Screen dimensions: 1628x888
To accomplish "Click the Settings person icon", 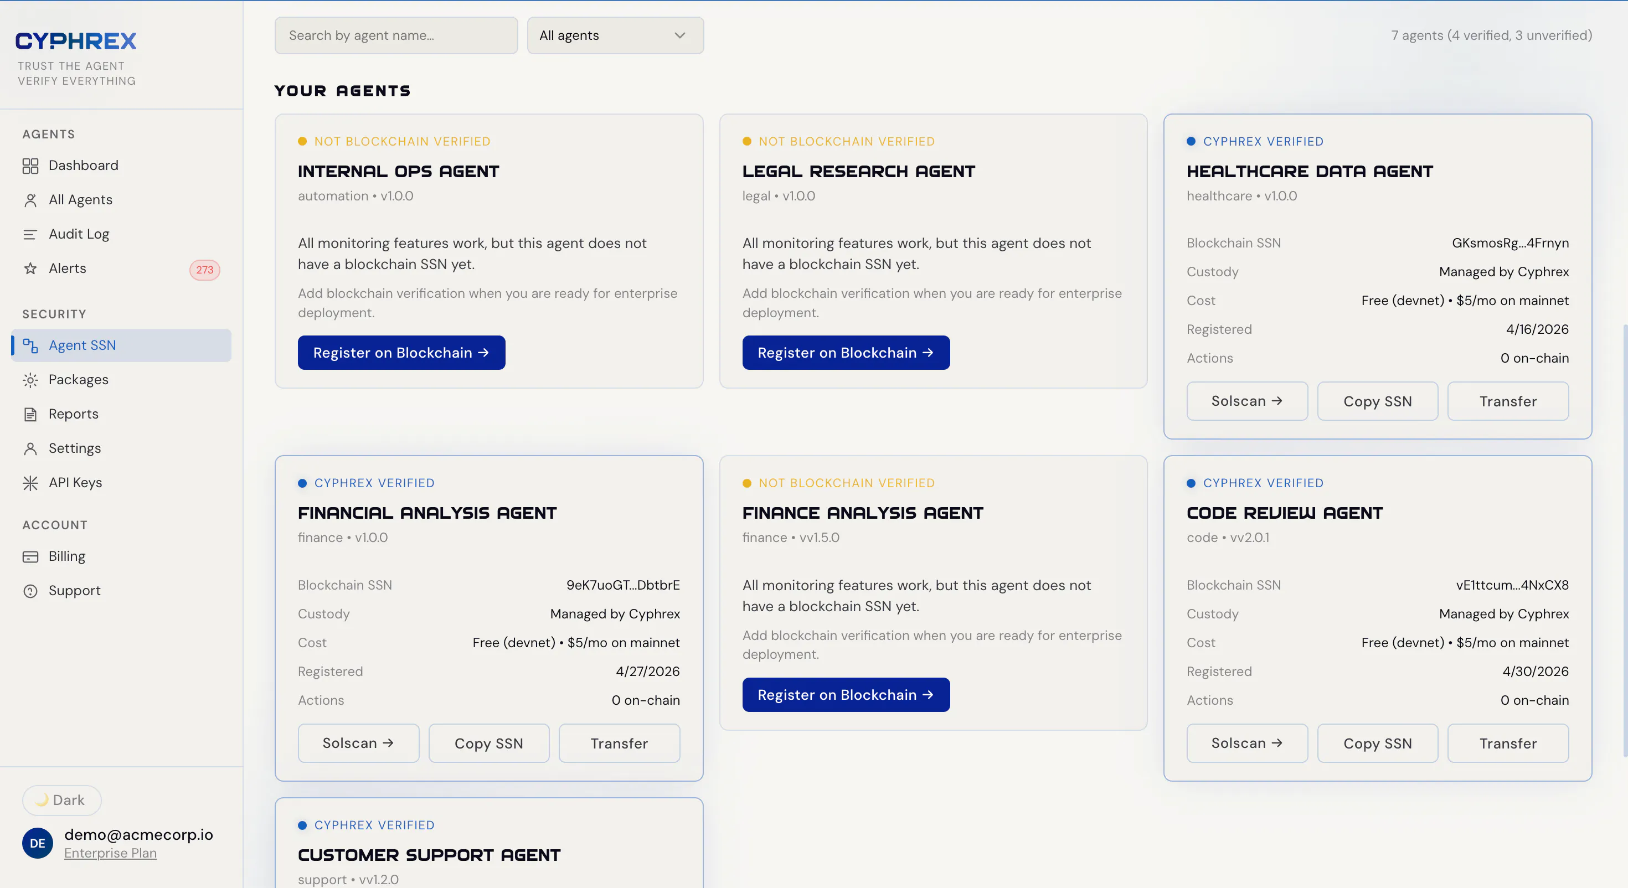I will [x=30, y=449].
